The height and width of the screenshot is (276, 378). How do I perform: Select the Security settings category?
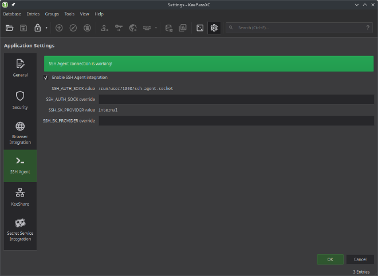20,100
